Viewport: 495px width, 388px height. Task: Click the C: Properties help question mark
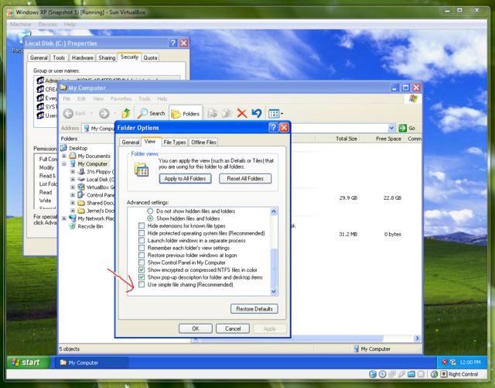[172, 43]
